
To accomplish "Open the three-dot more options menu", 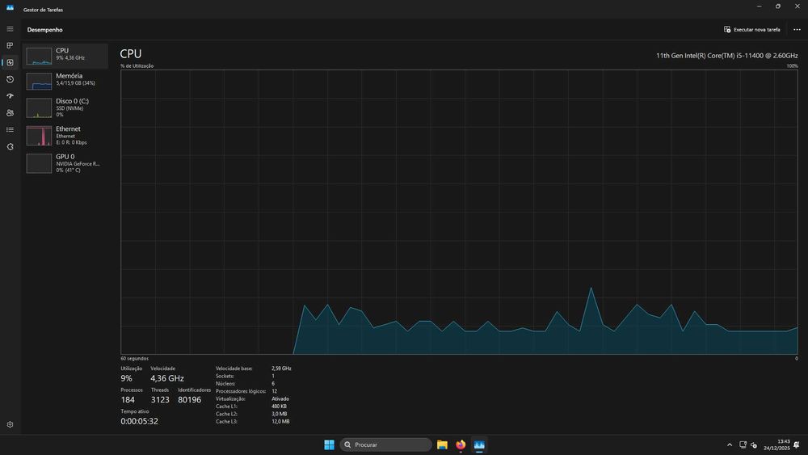I will pyautogui.click(x=797, y=29).
